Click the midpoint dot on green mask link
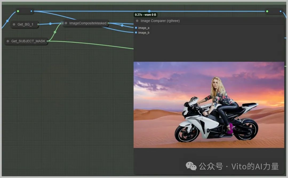The image size is (288, 178). pyautogui.click(x=55, y=32)
